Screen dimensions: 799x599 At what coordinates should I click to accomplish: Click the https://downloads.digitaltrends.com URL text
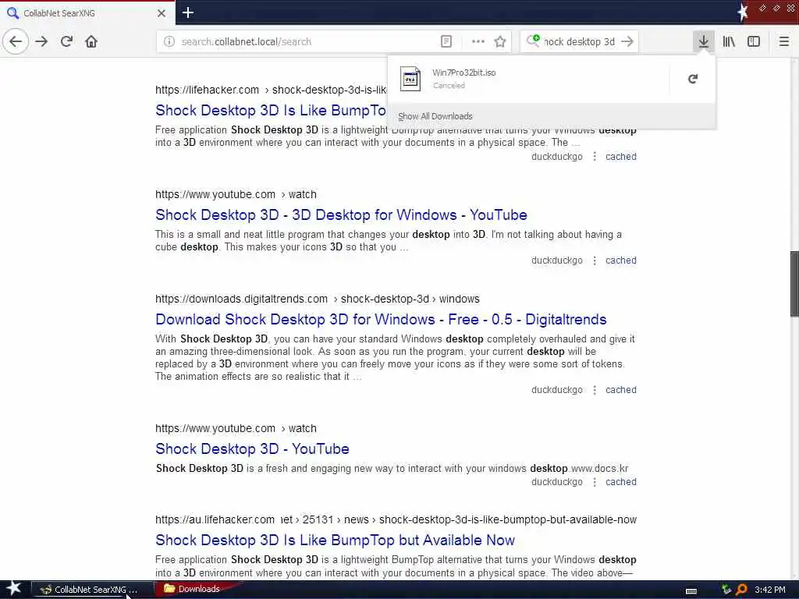tap(242, 299)
